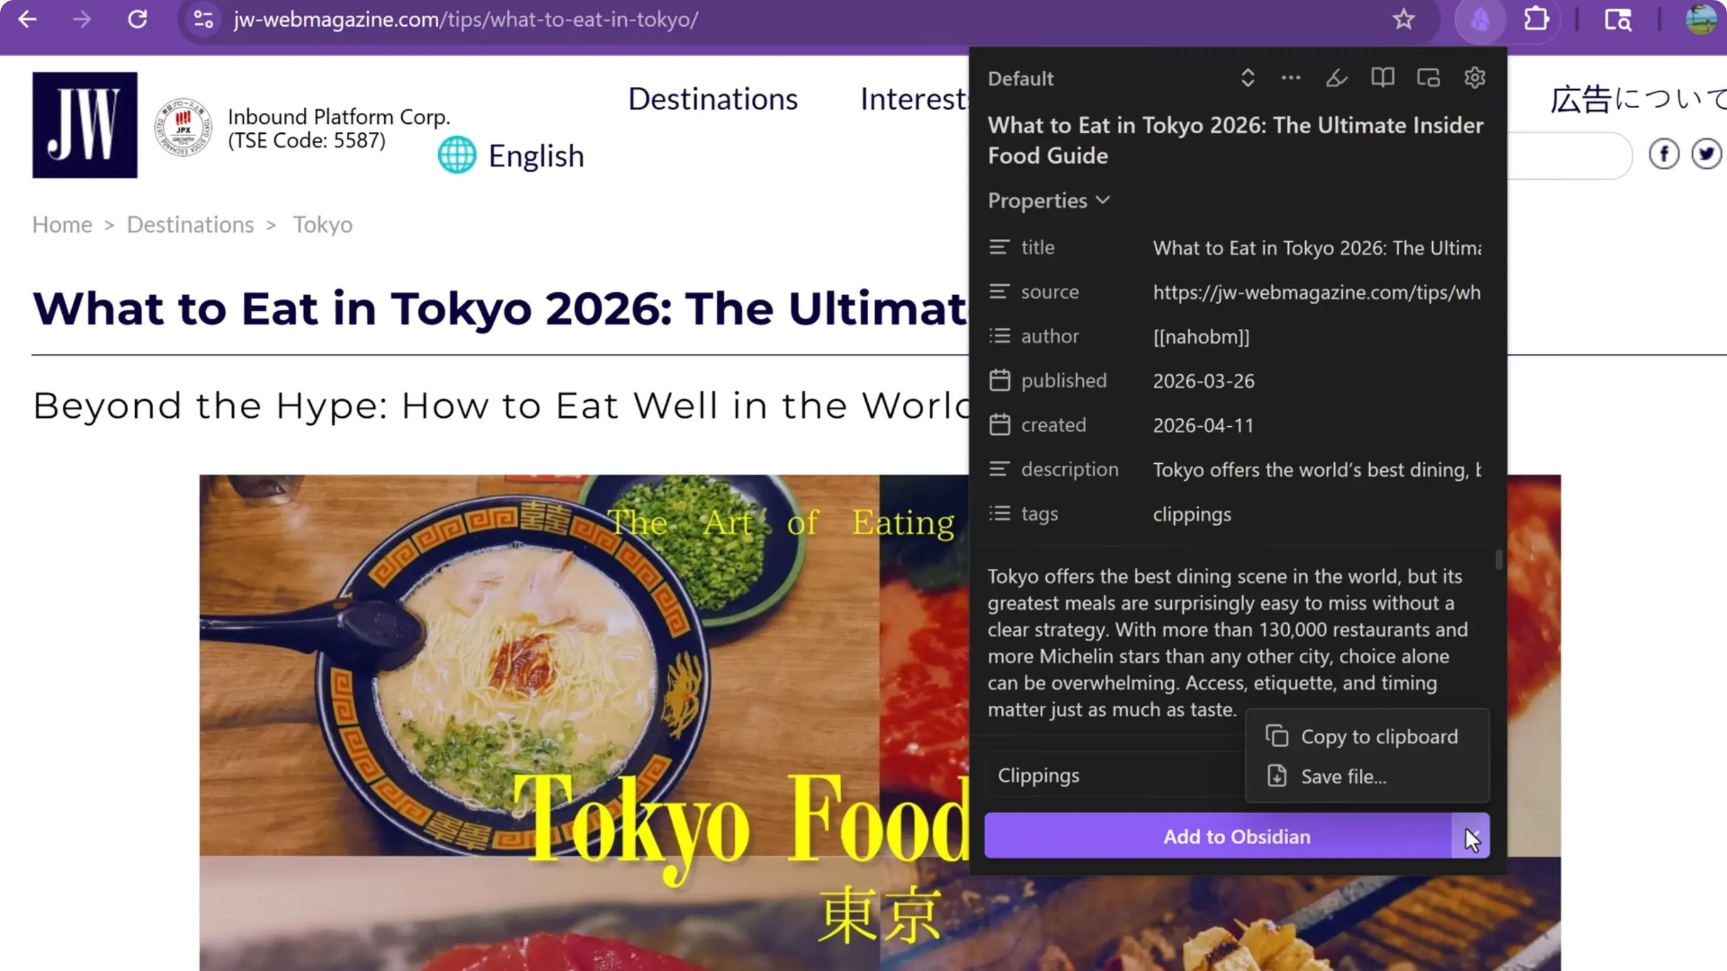Click the Clippings folder path field

[x=1114, y=776]
